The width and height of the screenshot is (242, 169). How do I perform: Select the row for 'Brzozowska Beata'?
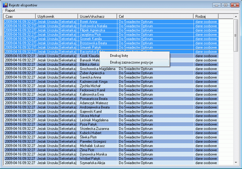point(111,43)
